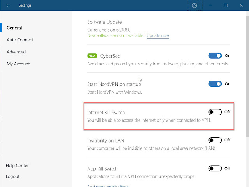
Task: Switch to the Advanced settings section
Action: tap(16, 52)
